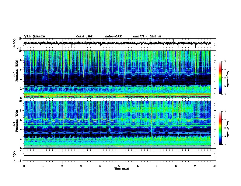Click the 'ch.3(V)' axis label at bottom
This screenshot has height=186, width=241.
tap(15, 156)
